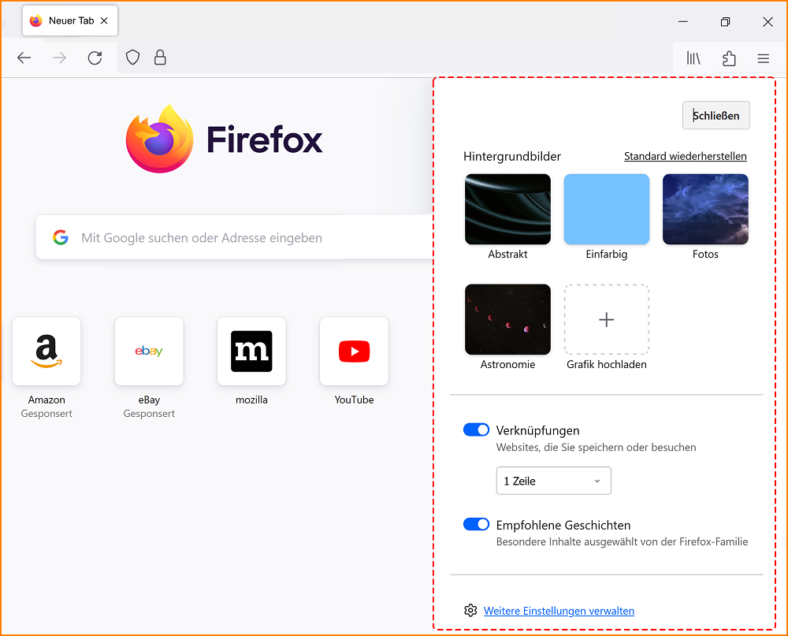Click the Schließen button
The height and width of the screenshot is (636, 788).
tap(716, 115)
